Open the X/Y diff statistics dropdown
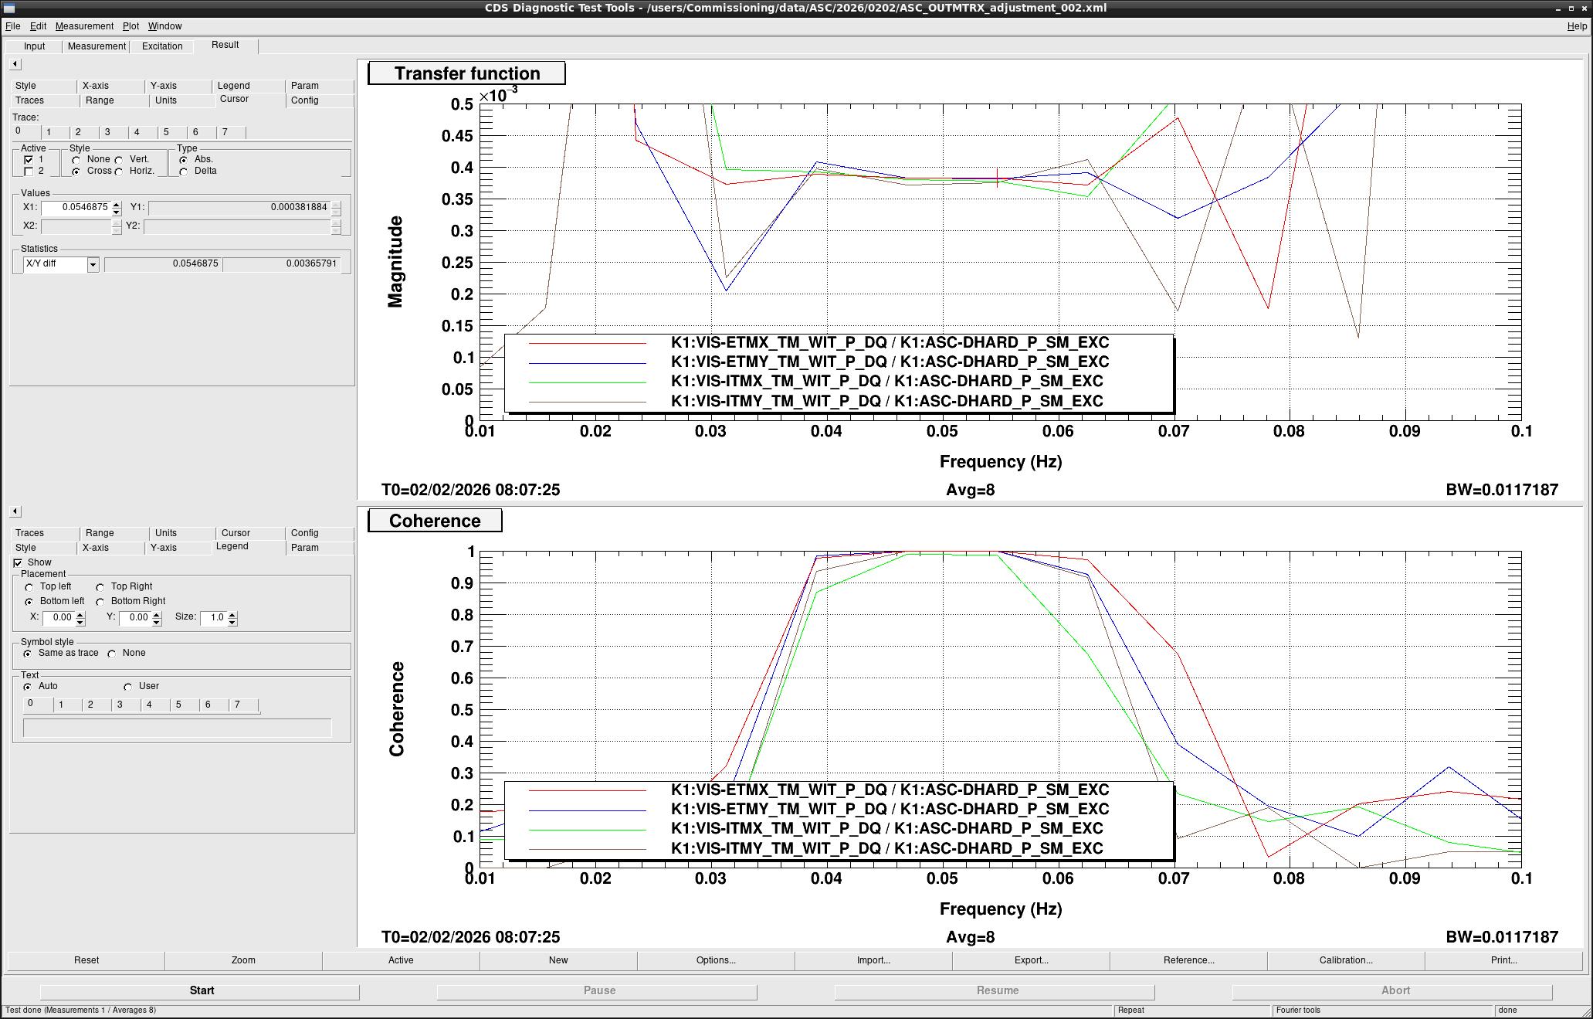 93,264
